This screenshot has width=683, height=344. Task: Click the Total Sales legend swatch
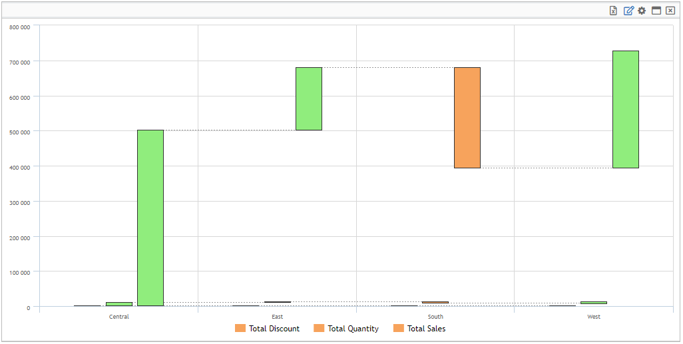399,329
